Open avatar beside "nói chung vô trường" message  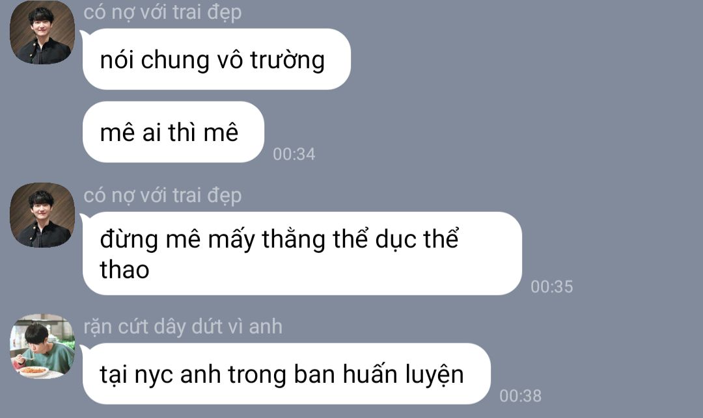tap(42, 33)
